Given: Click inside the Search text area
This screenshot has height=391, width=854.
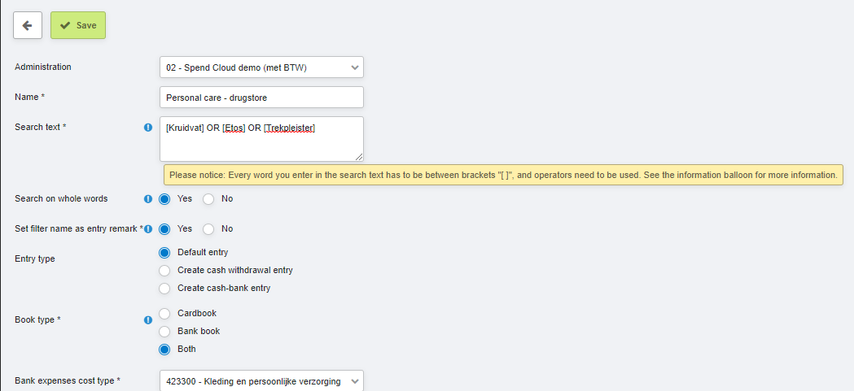Looking at the screenshot, I should point(261,139).
